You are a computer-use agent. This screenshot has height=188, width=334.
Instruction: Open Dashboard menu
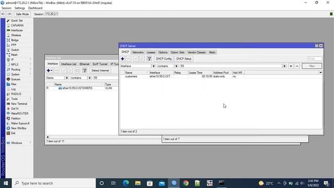tap(35, 8)
